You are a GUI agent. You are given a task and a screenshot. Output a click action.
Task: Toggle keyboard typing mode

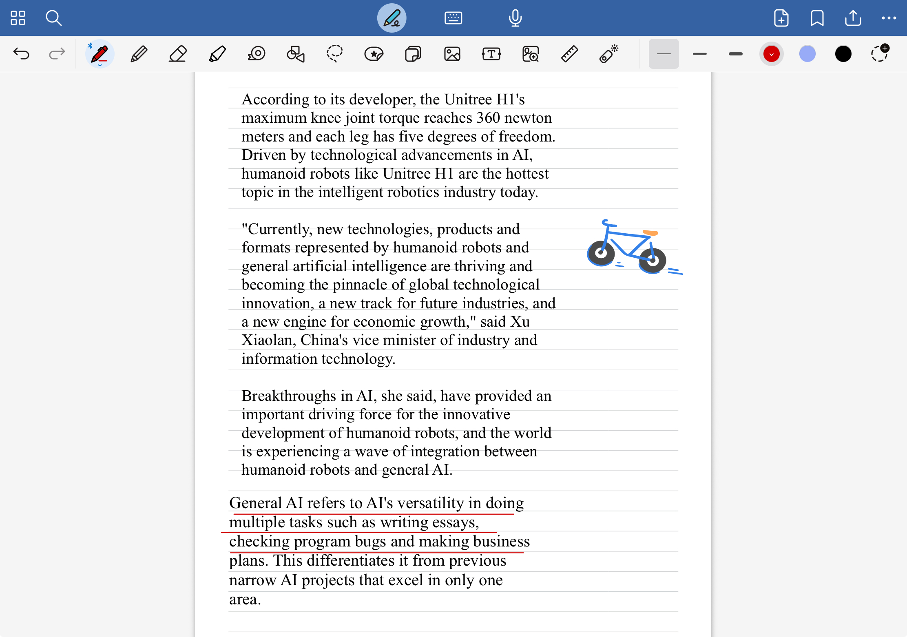(x=453, y=18)
